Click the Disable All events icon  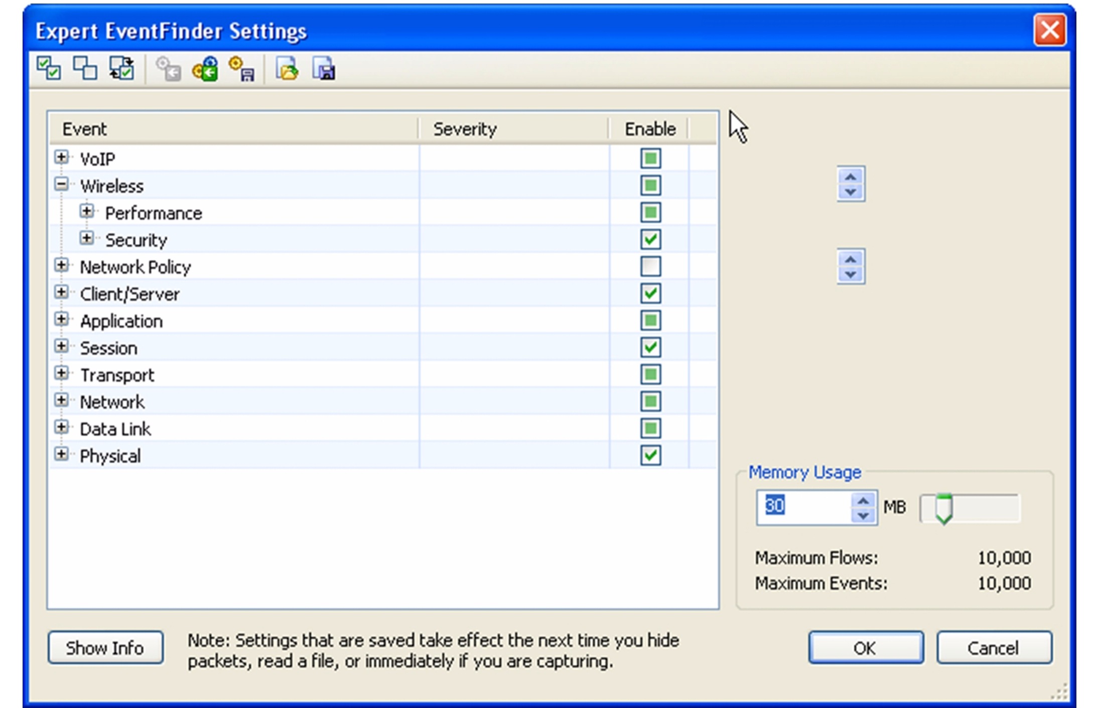(x=85, y=68)
